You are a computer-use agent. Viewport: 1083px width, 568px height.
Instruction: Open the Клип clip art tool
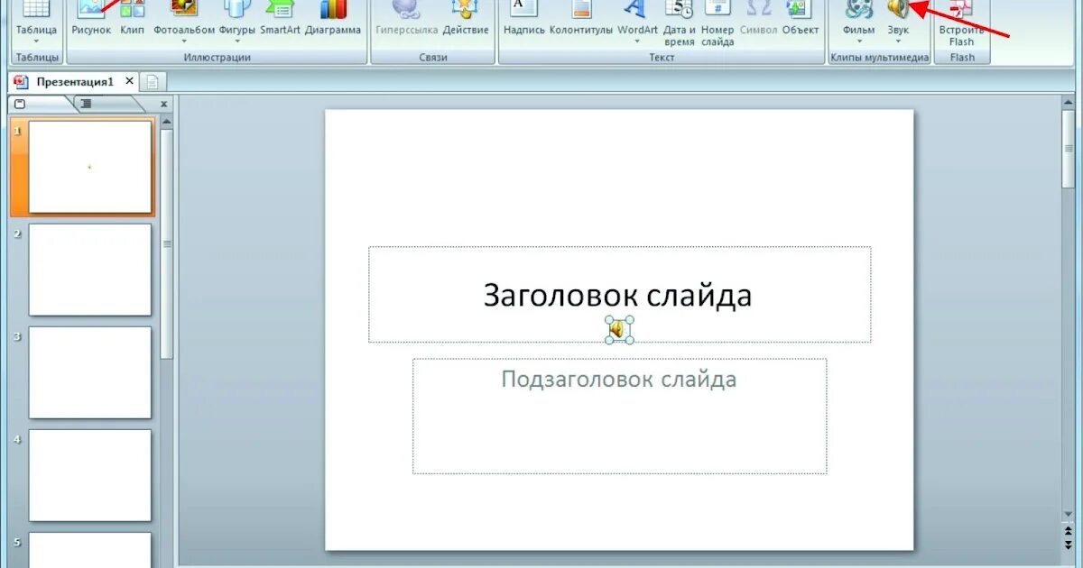pos(133,18)
